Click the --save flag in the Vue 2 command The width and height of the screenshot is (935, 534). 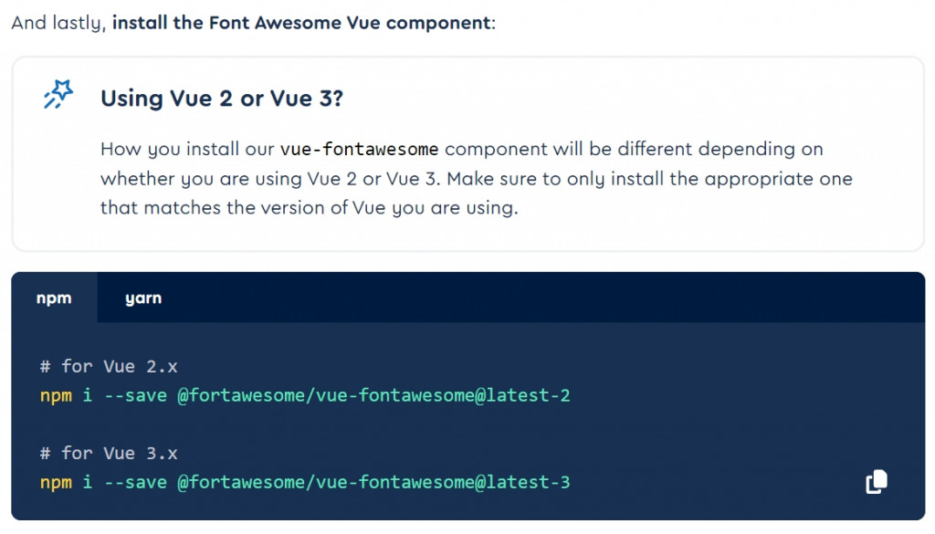click(x=135, y=395)
